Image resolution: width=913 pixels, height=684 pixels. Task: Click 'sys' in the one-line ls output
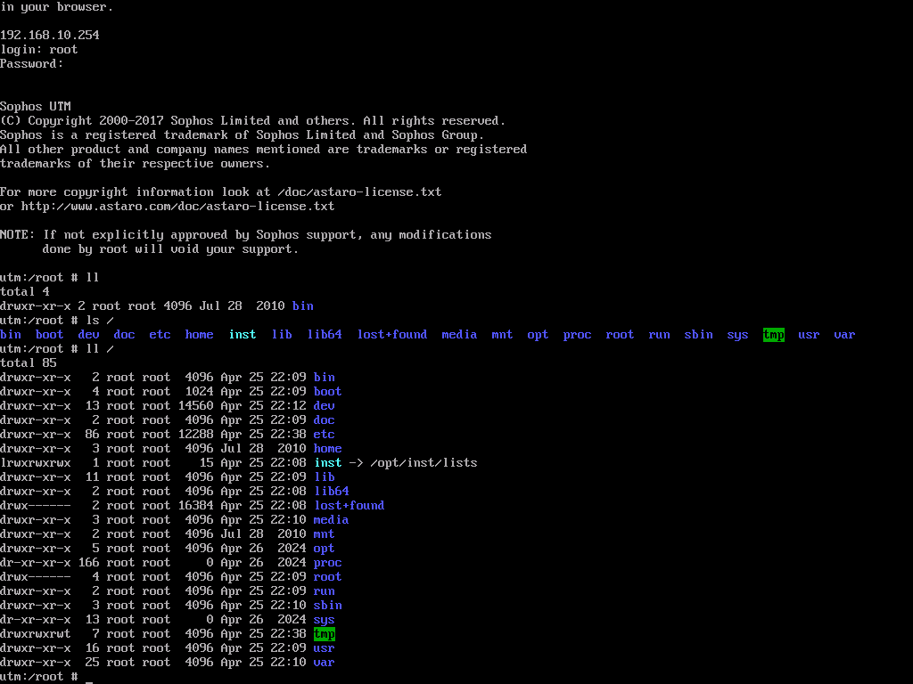tap(737, 335)
